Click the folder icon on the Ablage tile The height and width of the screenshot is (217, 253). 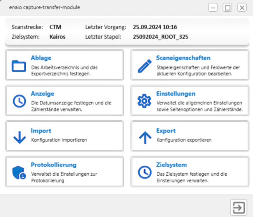[x=19, y=65]
